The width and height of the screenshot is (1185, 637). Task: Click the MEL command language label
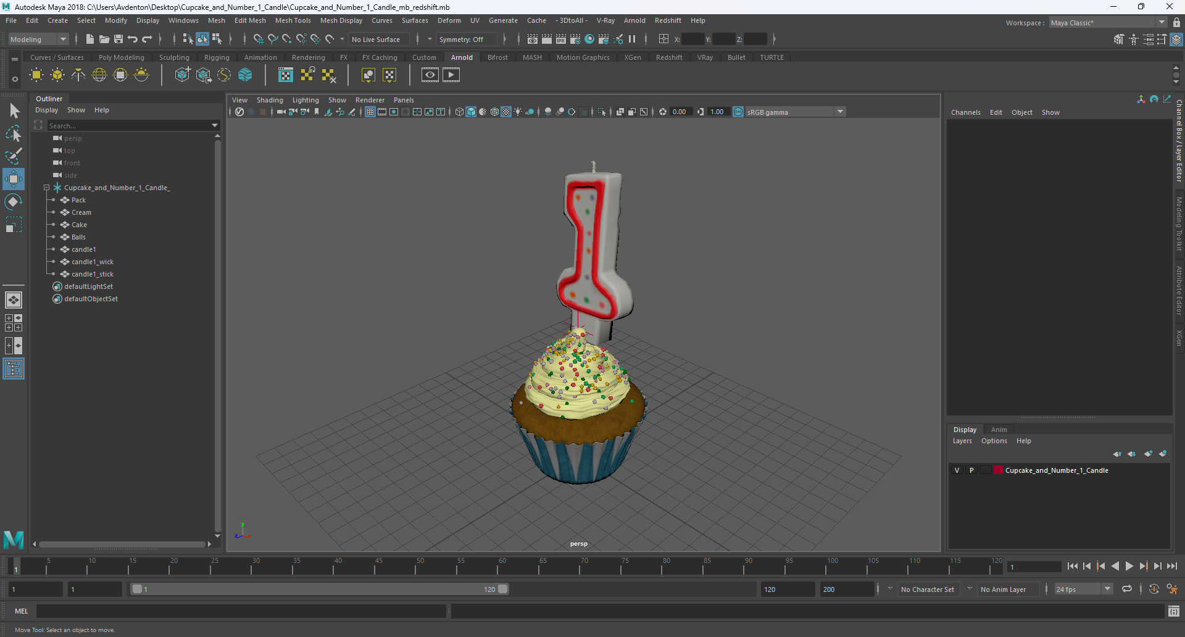[x=22, y=611]
